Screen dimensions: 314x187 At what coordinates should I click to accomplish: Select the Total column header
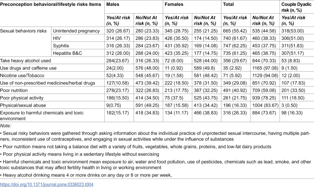[228, 4]
